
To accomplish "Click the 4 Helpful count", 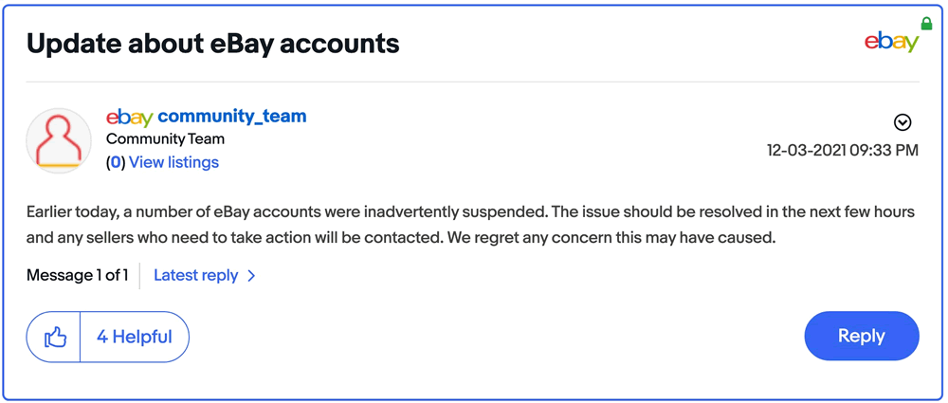I will click(x=135, y=337).
